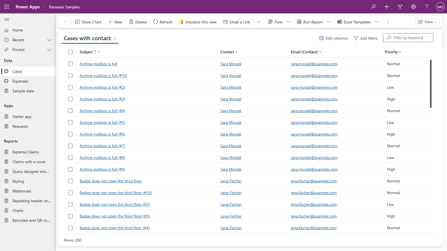Check the 'Archive mailbox is full' row checkbox
The image size is (447, 251).
(70, 64)
